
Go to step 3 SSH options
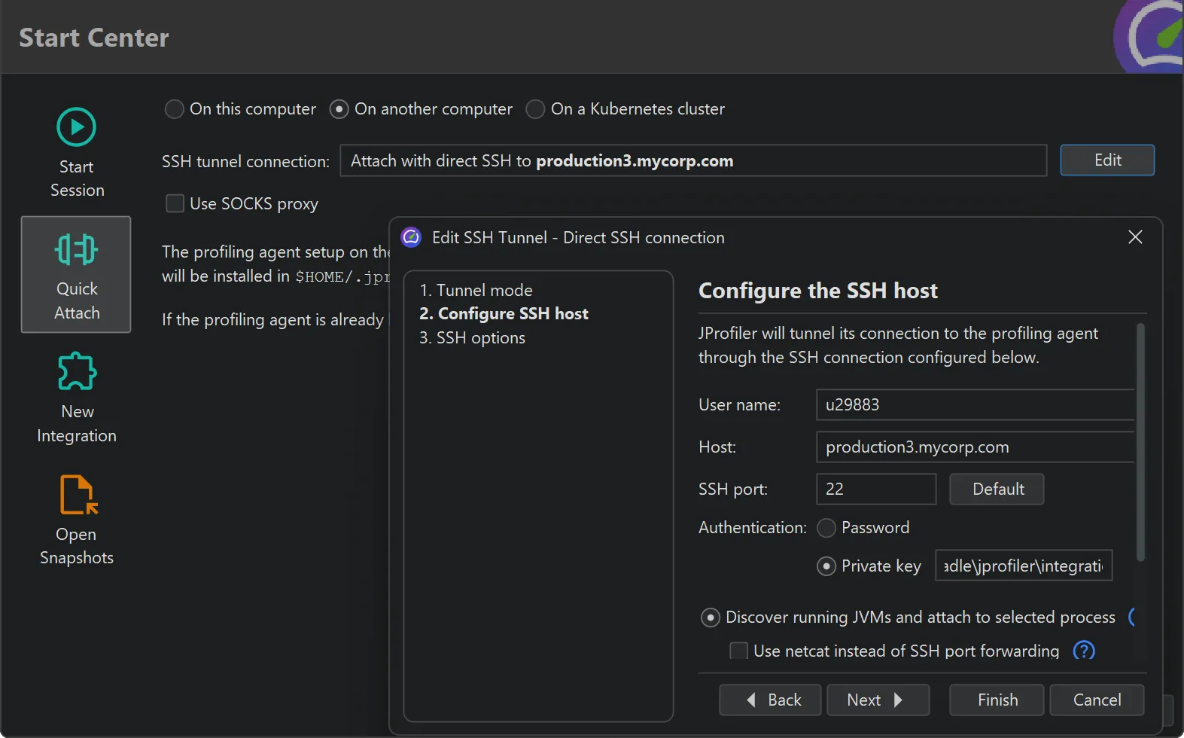[x=472, y=337]
